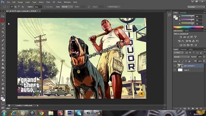Image resolution: width=206 pixels, height=116 pixels.
Task: Click the Brightness/Contrast adjustment icon
Action: point(181,37)
